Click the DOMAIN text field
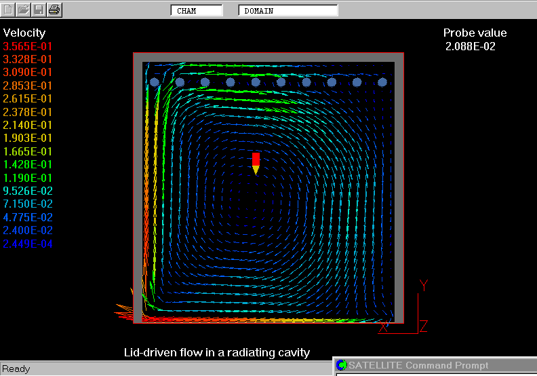 click(288, 11)
